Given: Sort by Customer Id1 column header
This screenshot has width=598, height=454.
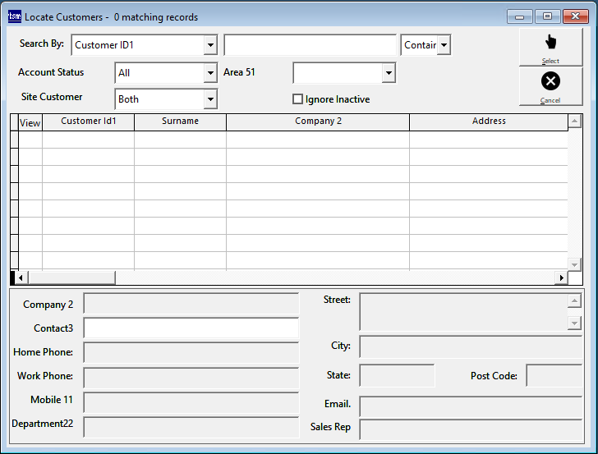Looking at the screenshot, I should 89,122.
